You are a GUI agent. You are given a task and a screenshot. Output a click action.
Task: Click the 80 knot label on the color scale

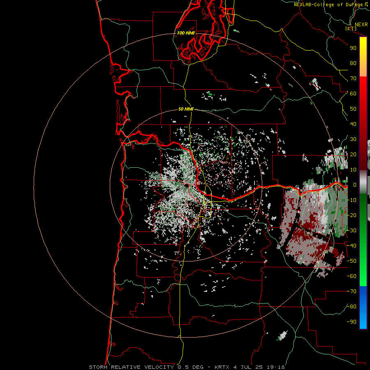[353, 63]
